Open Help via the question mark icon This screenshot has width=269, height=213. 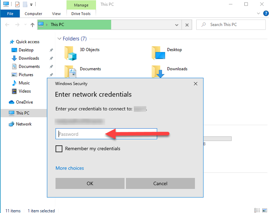point(266,13)
